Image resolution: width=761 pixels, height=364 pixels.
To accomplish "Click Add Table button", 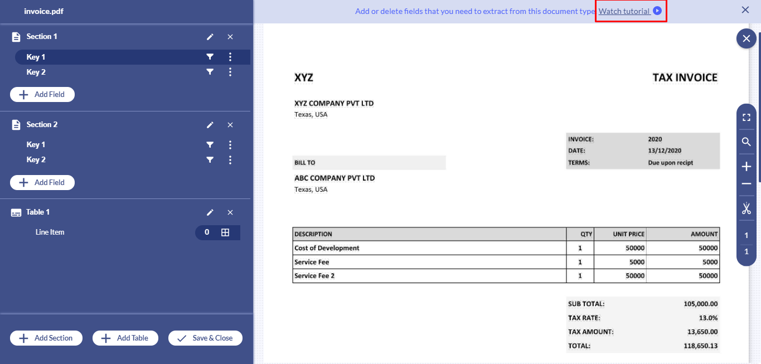I will [125, 338].
